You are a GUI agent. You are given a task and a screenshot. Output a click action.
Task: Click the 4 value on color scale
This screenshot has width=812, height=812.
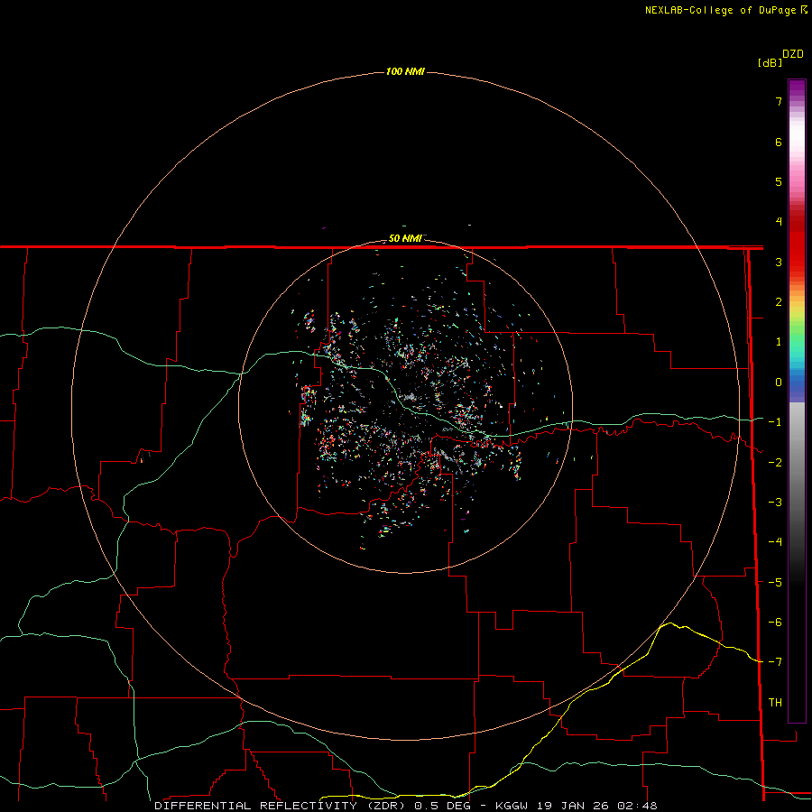pyautogui.click(x=779, y=222)
